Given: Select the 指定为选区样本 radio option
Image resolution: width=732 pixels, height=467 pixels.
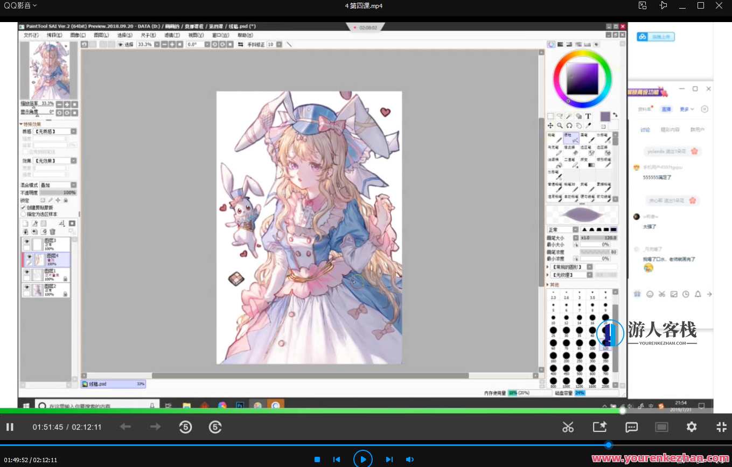Looking at the screenshot, I should click(23, 214).
